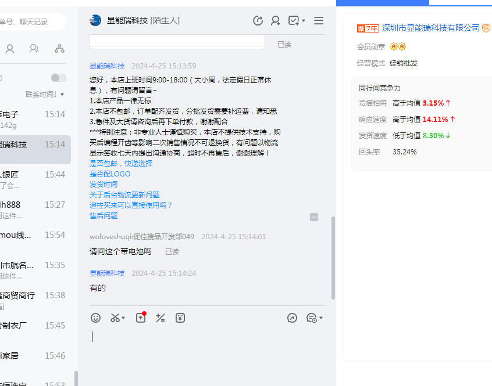Click the forward arrow chat bubble icon
Screen dimensions: 492x386
[x=293, y=318]
